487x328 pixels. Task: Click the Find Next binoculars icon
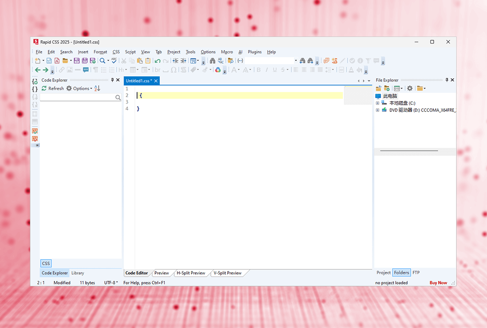point(310,60)
